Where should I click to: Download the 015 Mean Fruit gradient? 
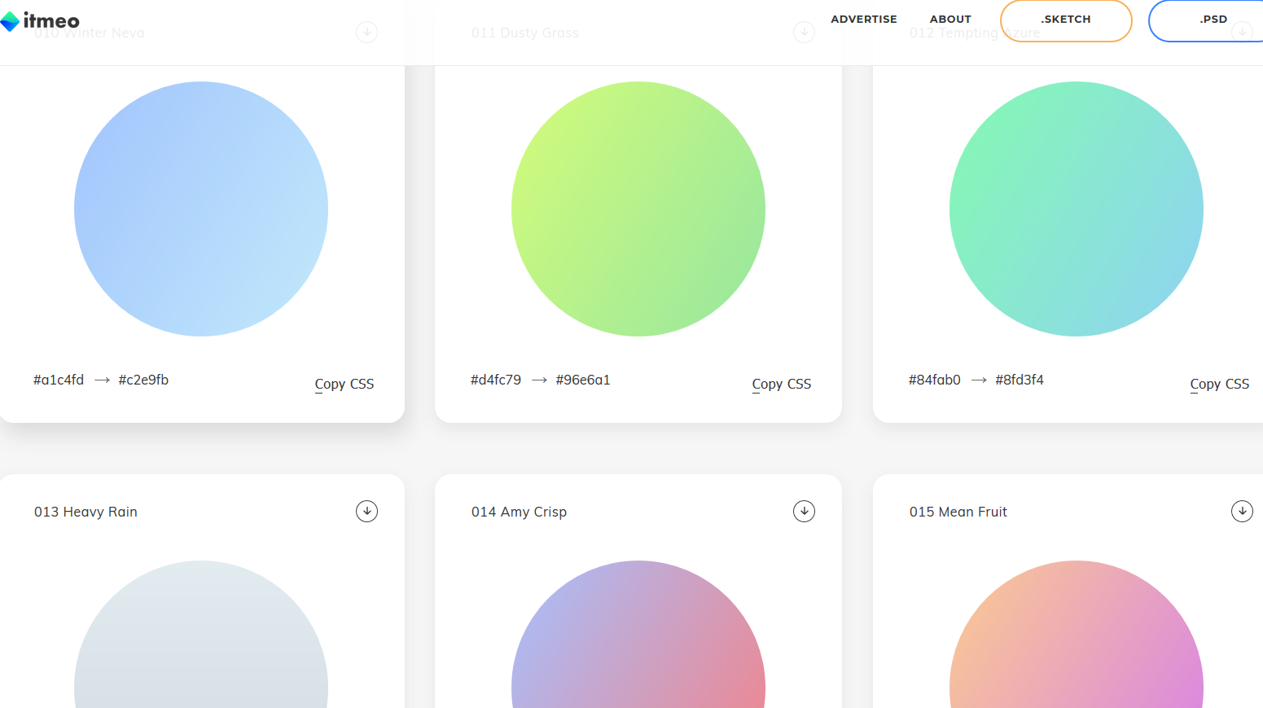point(1242,511)
